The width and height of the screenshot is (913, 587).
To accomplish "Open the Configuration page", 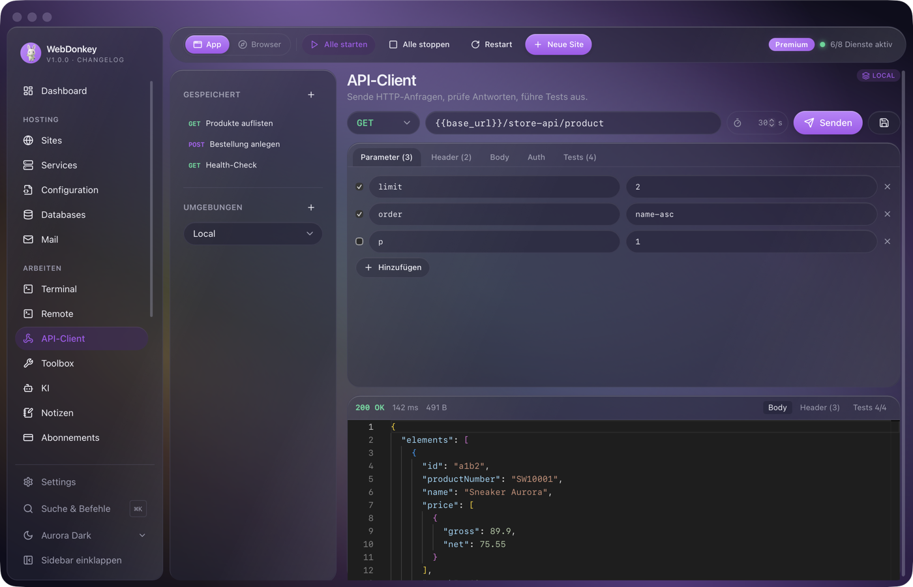I will point(82,190).
